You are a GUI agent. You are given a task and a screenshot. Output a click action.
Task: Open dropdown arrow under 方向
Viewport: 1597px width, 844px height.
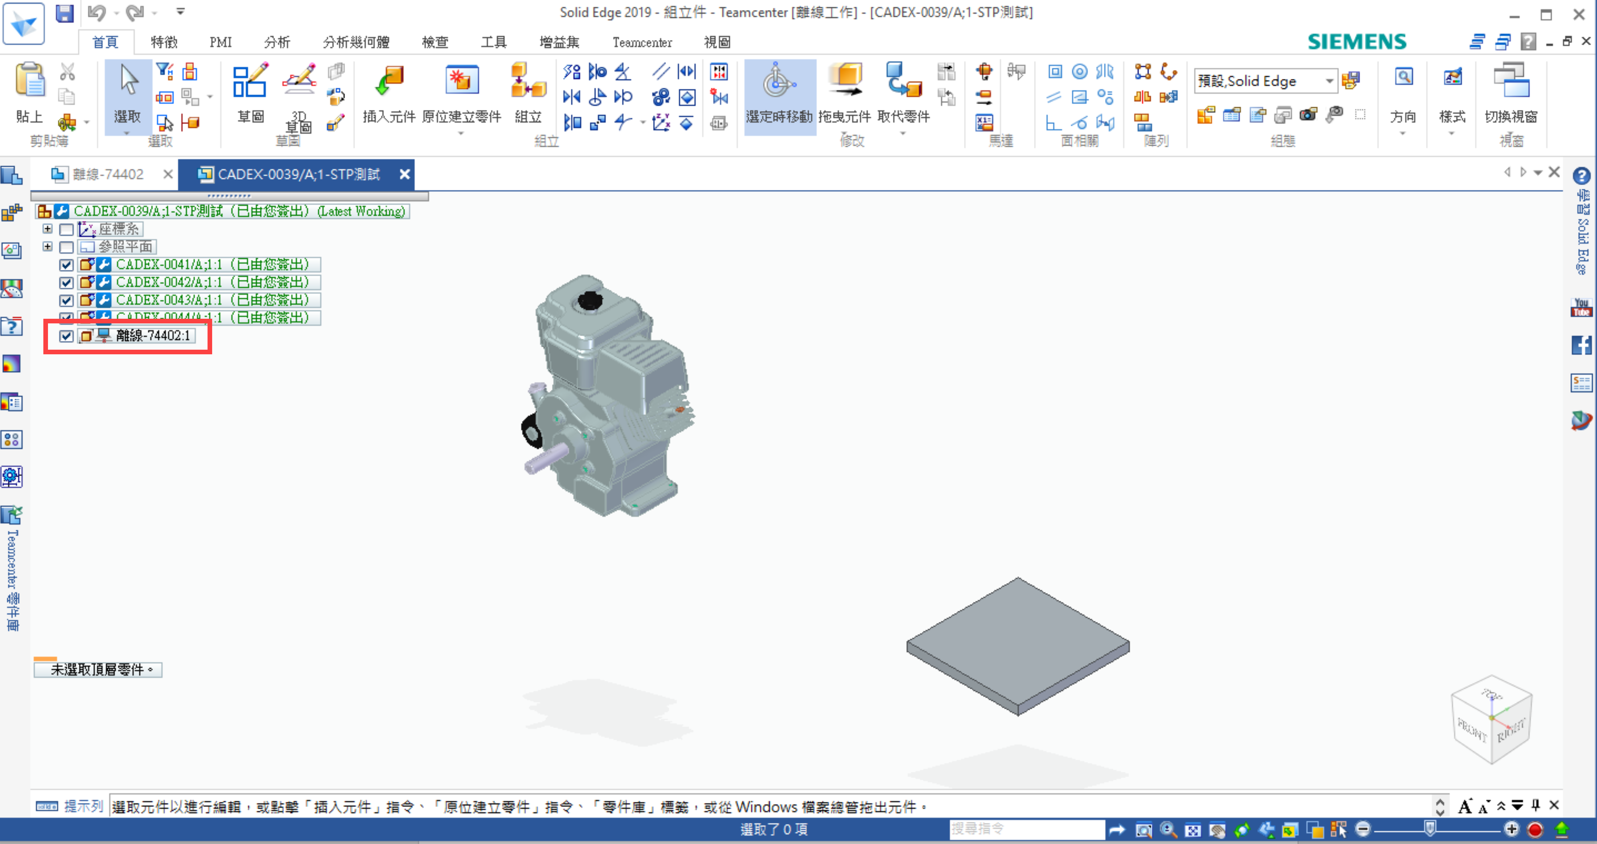(x=1402, y=133)
